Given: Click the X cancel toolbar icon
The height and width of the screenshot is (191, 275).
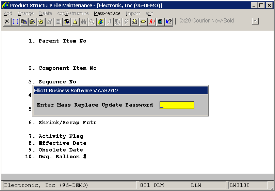Looking at the screenshot, I should pyautogui.click(x=7, y=22).
